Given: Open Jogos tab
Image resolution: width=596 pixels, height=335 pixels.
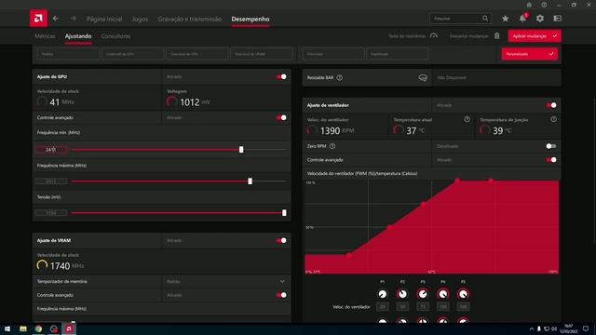Looking at the screenshot, I should coord(140,19).
